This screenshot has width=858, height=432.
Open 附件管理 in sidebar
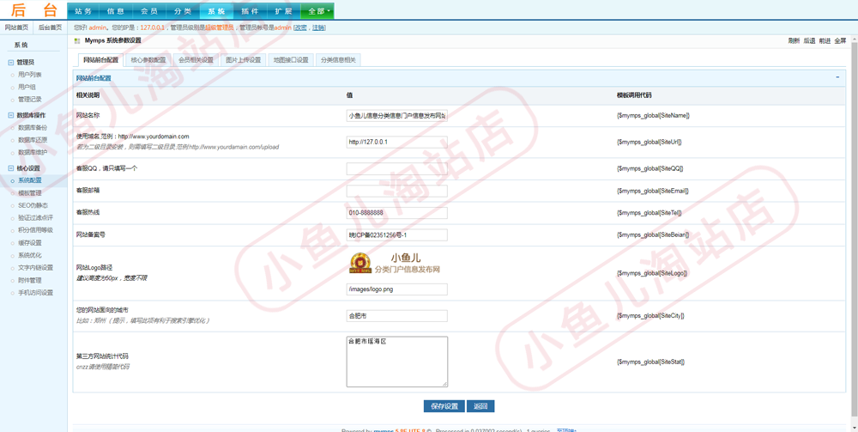pos(29,280)
